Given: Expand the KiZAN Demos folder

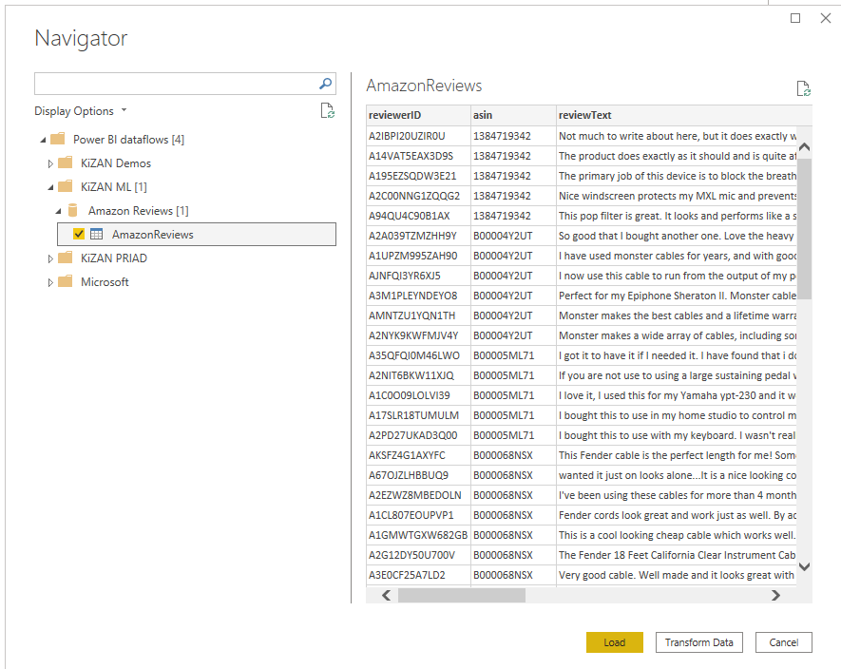Looking at the screenshot, I should (50, 162).
